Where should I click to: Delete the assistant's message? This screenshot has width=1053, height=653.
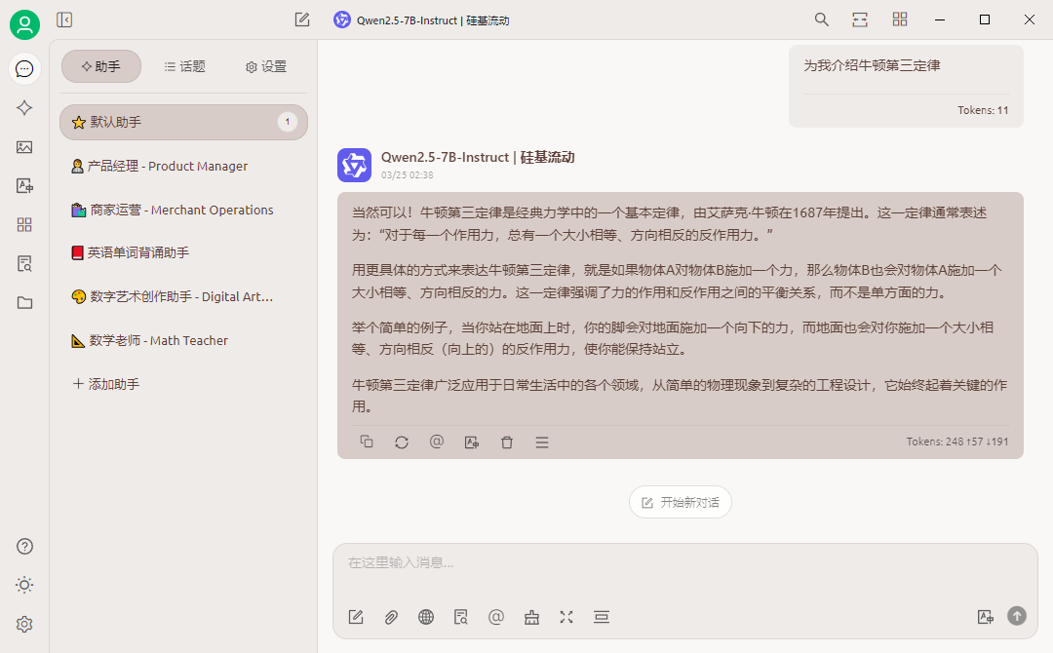(x=506, y=442)
